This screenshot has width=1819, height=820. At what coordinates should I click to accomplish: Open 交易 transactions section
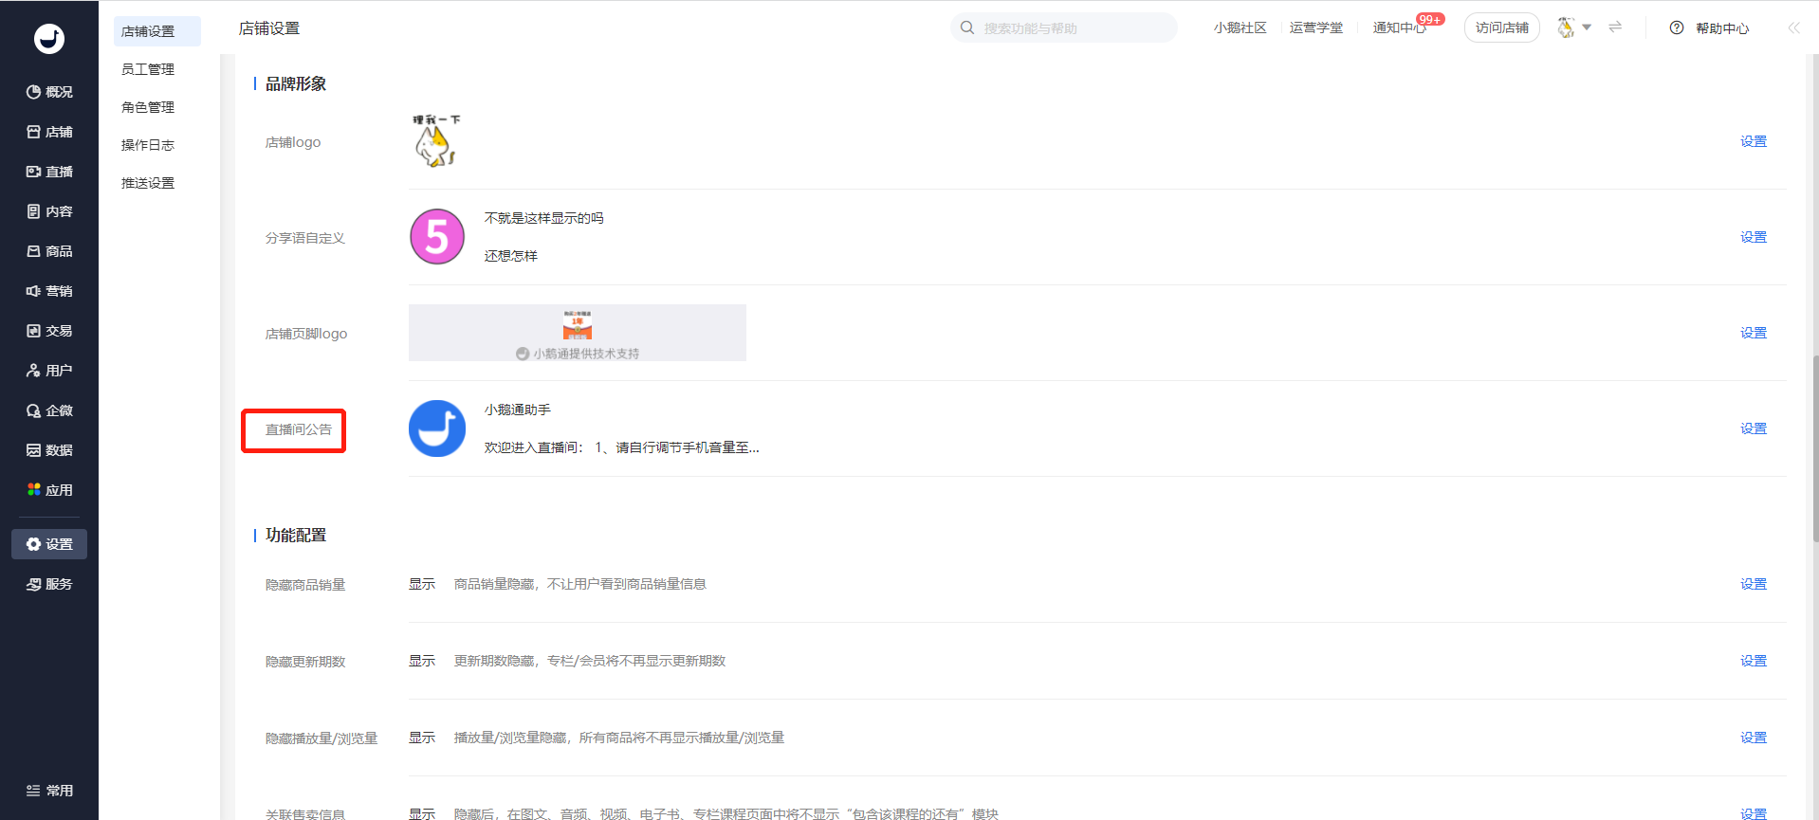tap(49, 331)
